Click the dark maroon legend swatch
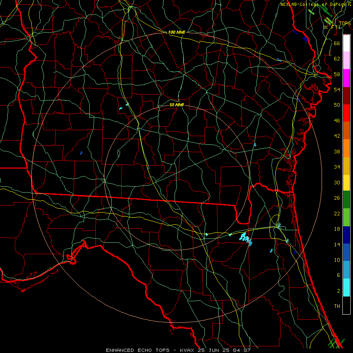Image resolution: width=353 pixels, height=353 pixels. pos(346,96)
